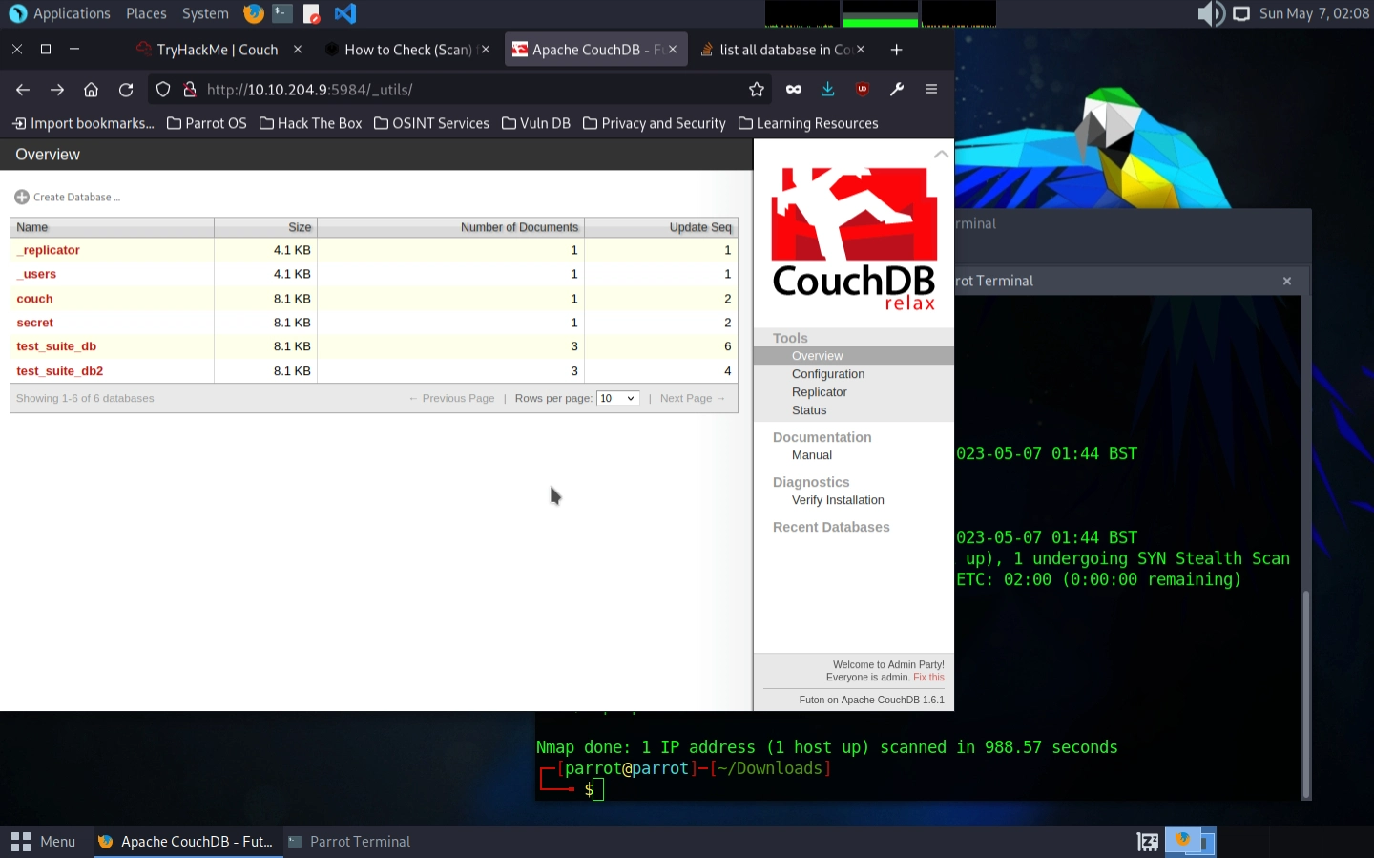
Task: Reload the page with the refresh icon
Action: click(126, 90)
